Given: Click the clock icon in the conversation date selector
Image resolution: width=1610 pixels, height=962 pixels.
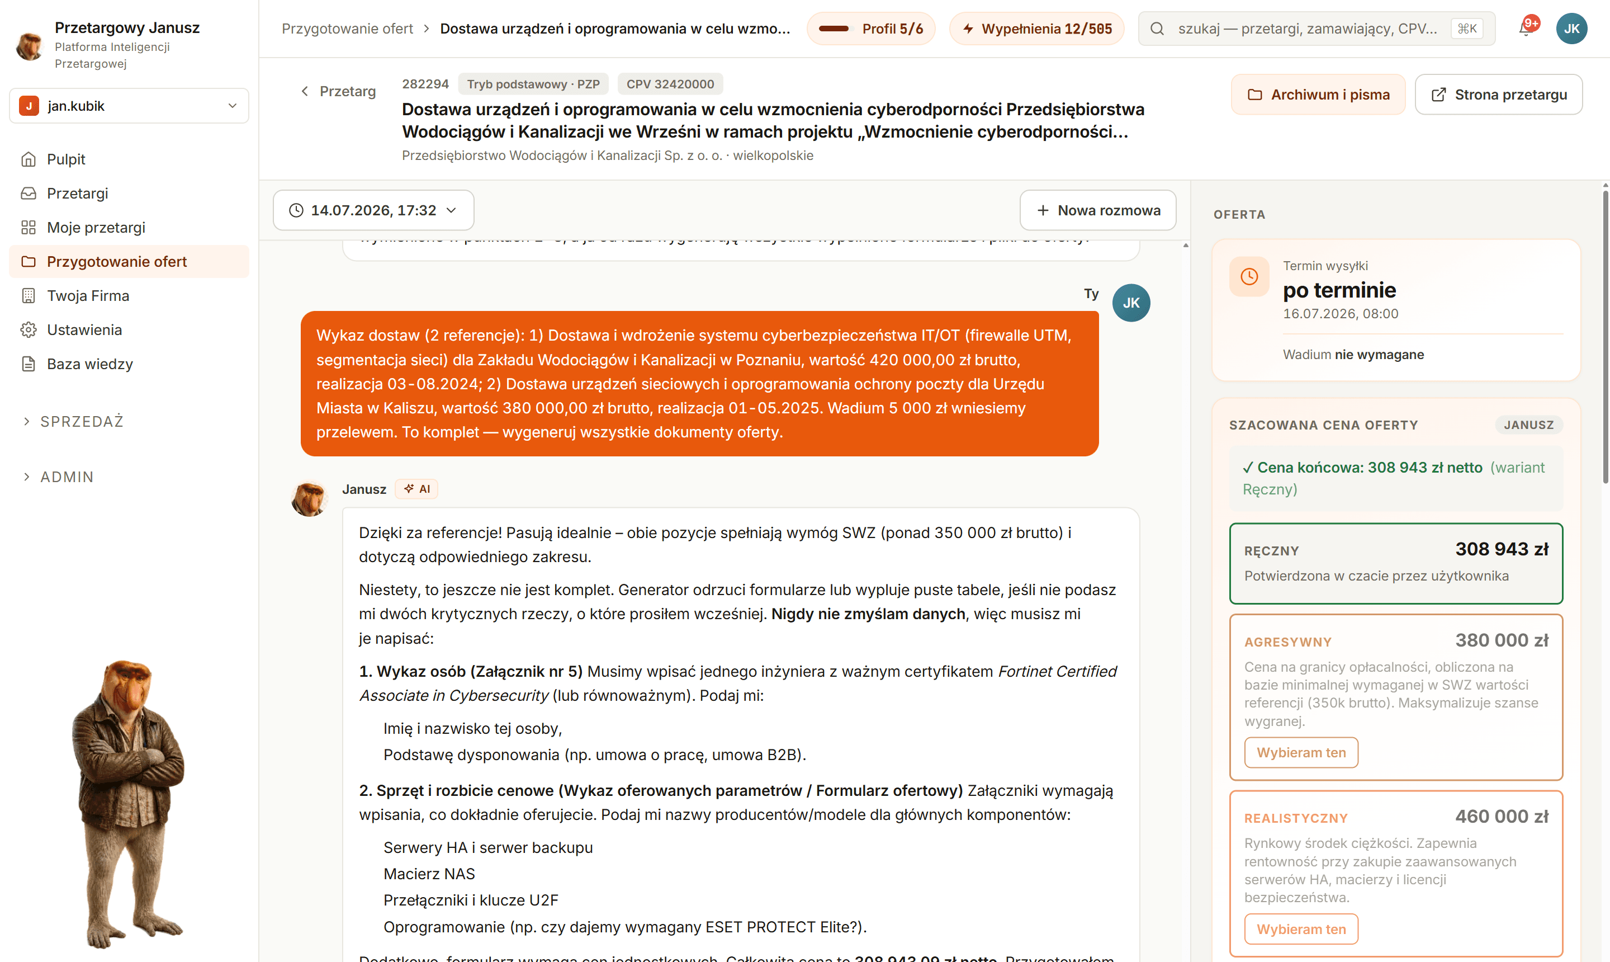Looking at the screenshot, I should click(296, 210).
